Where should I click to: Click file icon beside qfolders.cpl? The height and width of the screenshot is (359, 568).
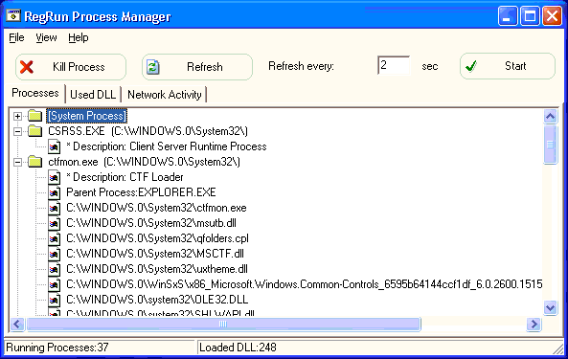55,238
